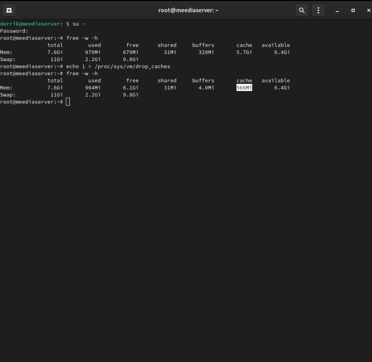Click the echo 1 > drop_caches command
The height and width of the screenshot is (362, 372).
click(x=118, y=66)
